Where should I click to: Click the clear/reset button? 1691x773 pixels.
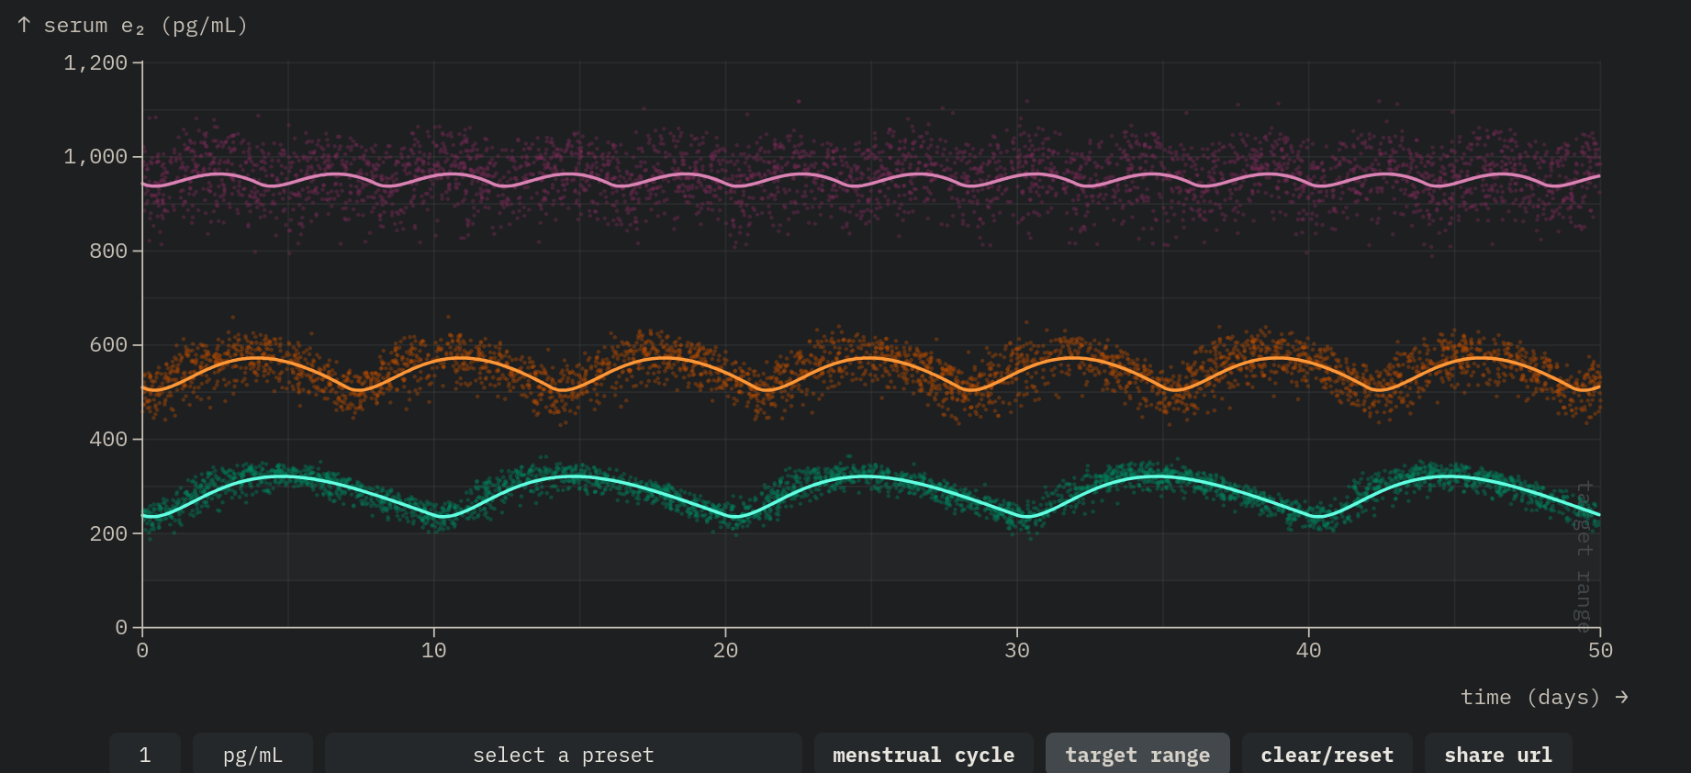[x=1327, y=754]
